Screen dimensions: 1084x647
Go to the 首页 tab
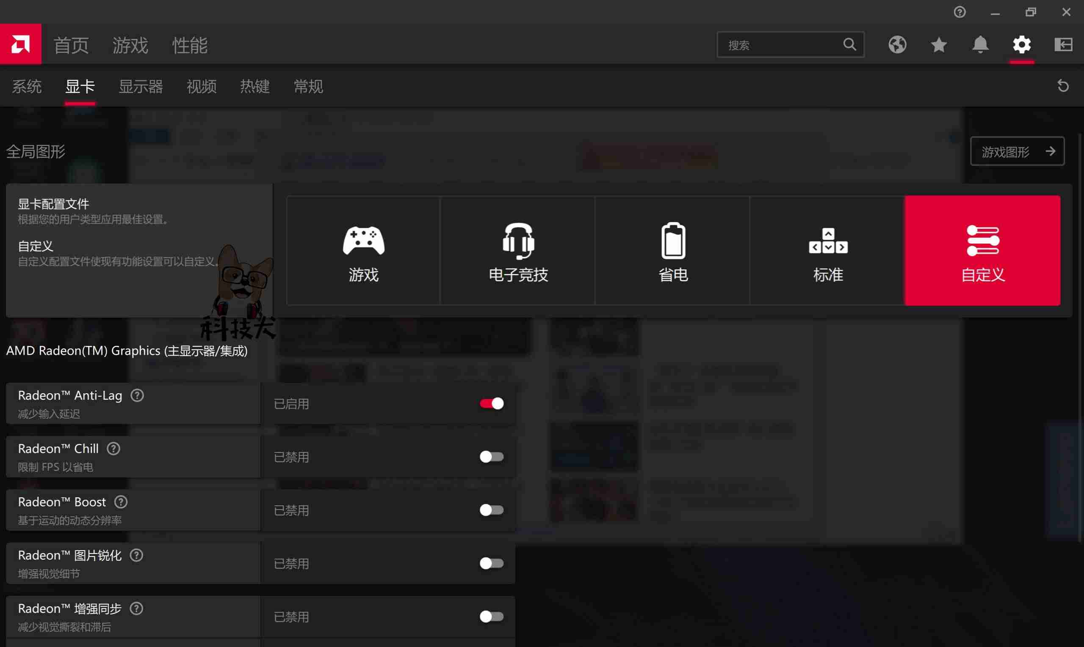tap(71, 45)
